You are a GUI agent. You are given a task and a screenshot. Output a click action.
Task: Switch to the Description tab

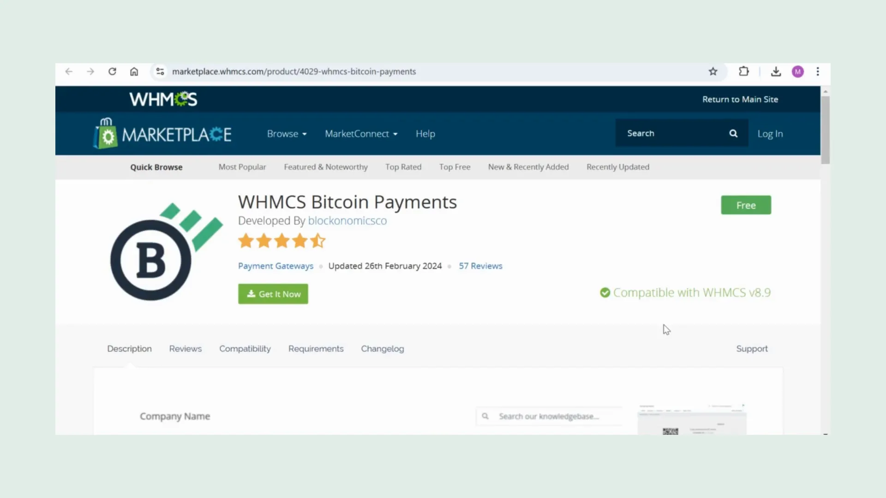coord(129,349)
